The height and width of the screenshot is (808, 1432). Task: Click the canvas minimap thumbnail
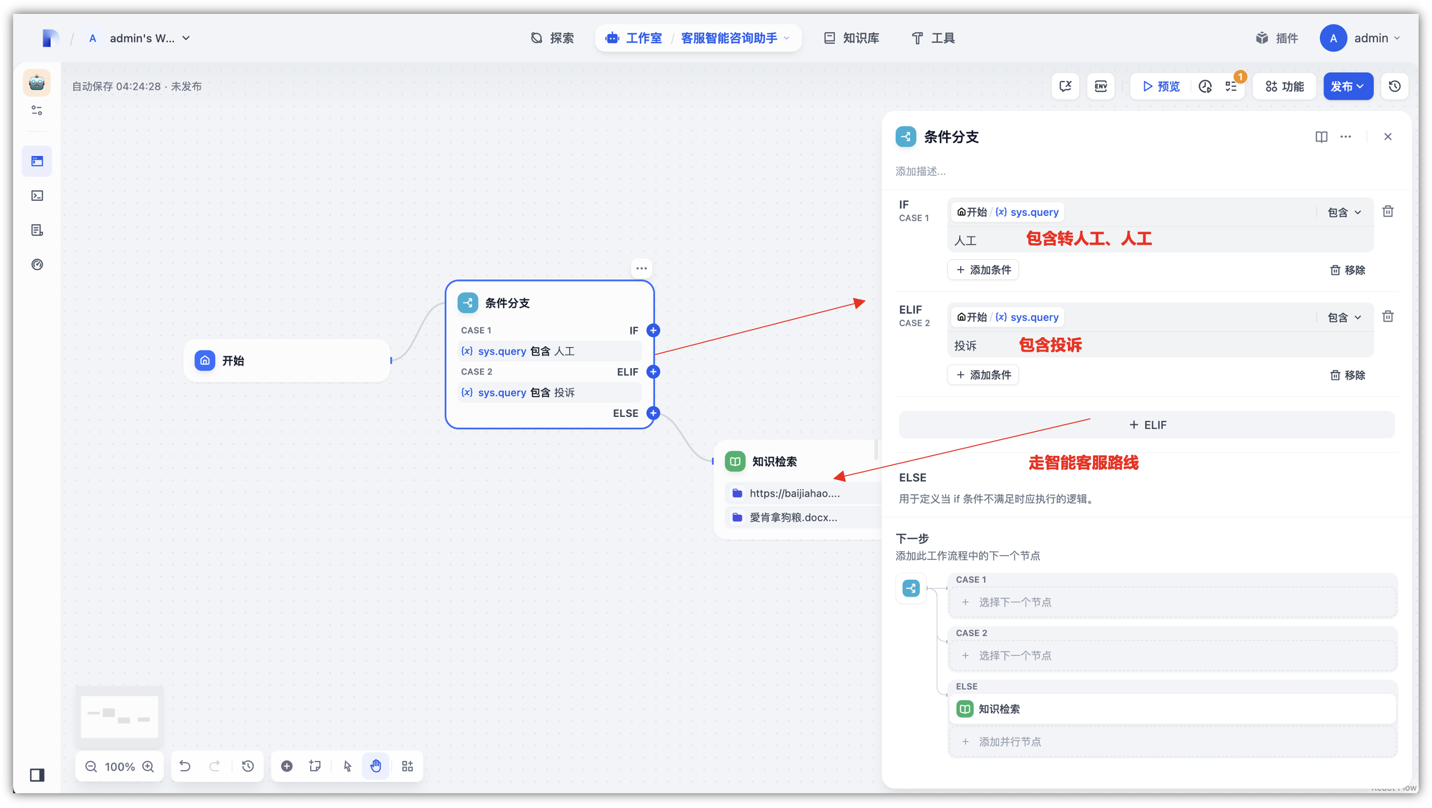point(120,717)
